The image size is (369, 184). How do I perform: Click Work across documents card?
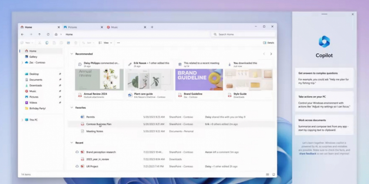324,125
